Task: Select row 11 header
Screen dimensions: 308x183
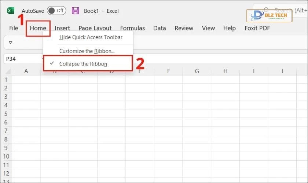Action: coord(6,165)
